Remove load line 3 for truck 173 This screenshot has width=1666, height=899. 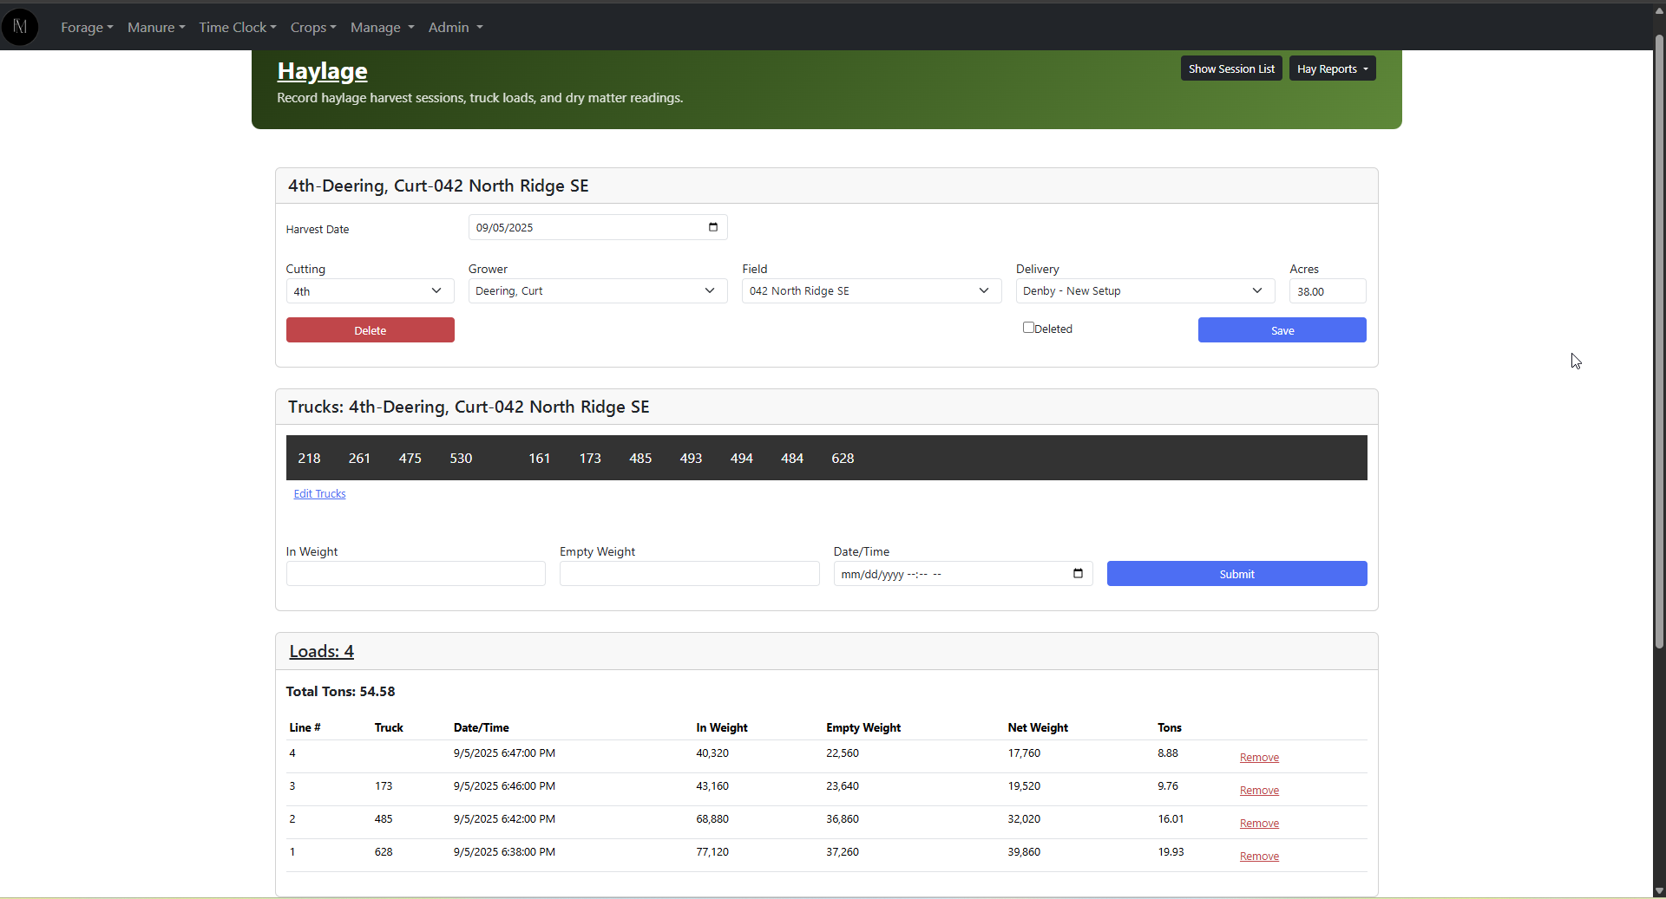coord(1259,791)
